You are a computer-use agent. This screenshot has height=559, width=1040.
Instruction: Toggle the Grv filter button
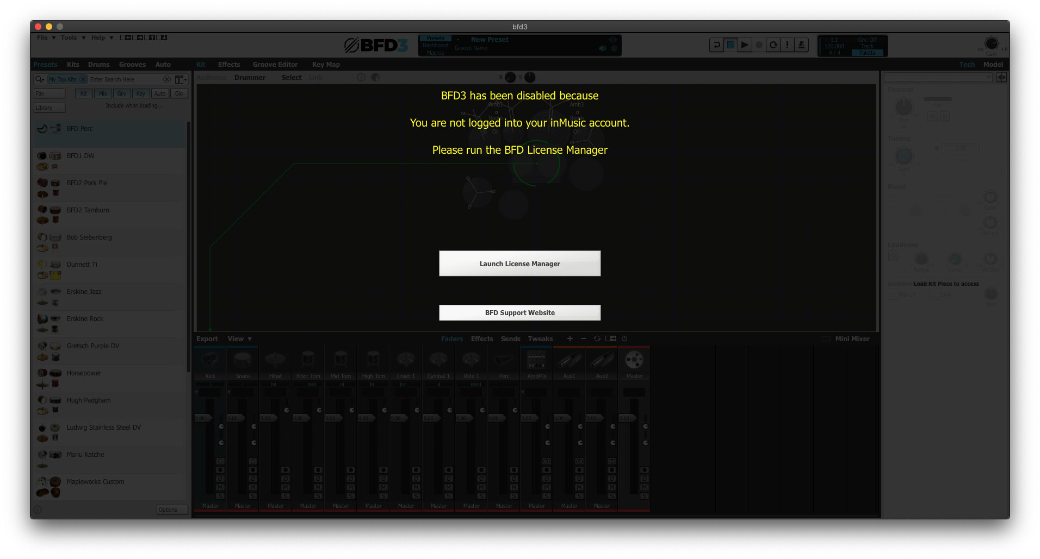[x=121, y=93]
